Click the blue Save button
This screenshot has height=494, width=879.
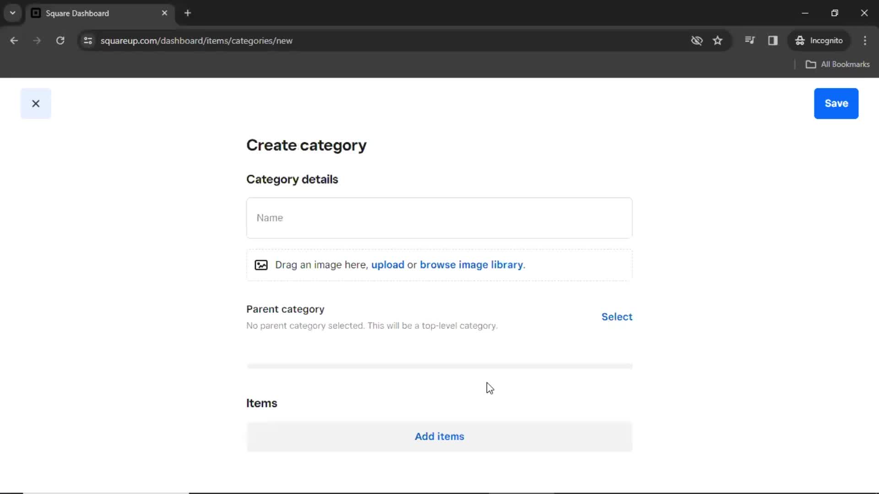pos(836,103)
